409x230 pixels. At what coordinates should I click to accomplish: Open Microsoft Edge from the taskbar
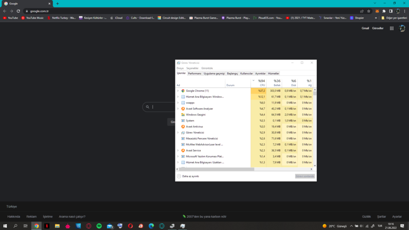[151, 226]
